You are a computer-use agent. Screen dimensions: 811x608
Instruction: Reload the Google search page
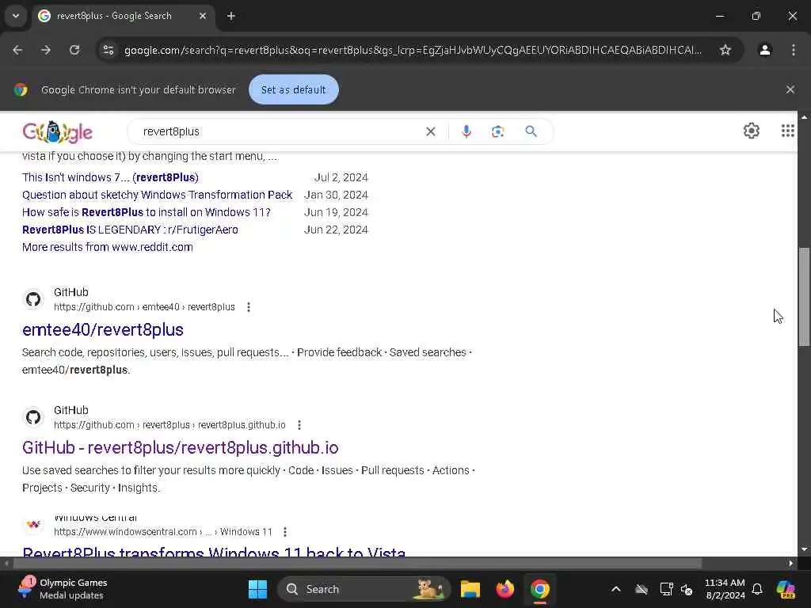pos(74,50)
